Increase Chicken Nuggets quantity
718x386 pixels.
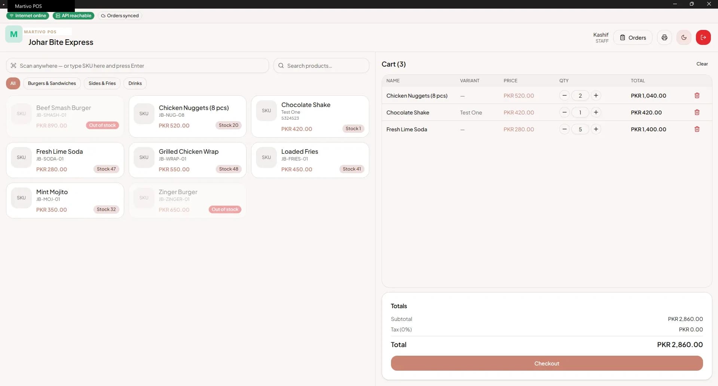(596, 96)
